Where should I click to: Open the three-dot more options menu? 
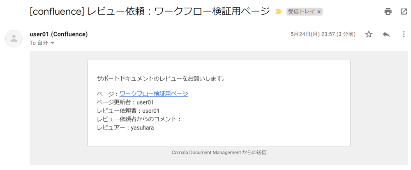click(404, 34)
